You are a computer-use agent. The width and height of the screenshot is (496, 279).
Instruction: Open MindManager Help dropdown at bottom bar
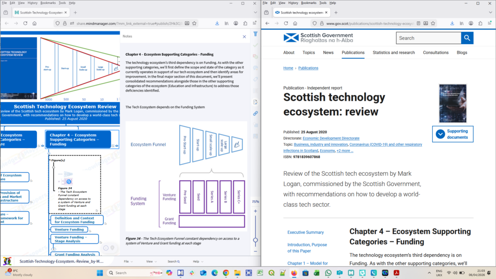pos(198,262)
